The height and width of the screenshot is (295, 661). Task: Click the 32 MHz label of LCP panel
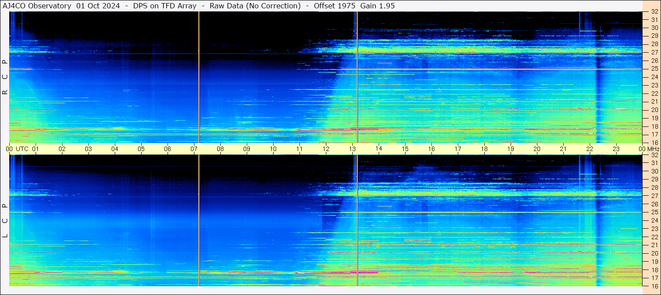click(654, 155)
